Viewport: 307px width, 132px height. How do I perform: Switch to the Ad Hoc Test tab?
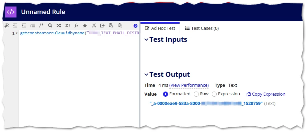(160, 28)
